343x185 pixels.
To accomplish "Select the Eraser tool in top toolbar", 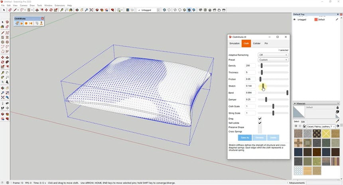I will (10, 10).
